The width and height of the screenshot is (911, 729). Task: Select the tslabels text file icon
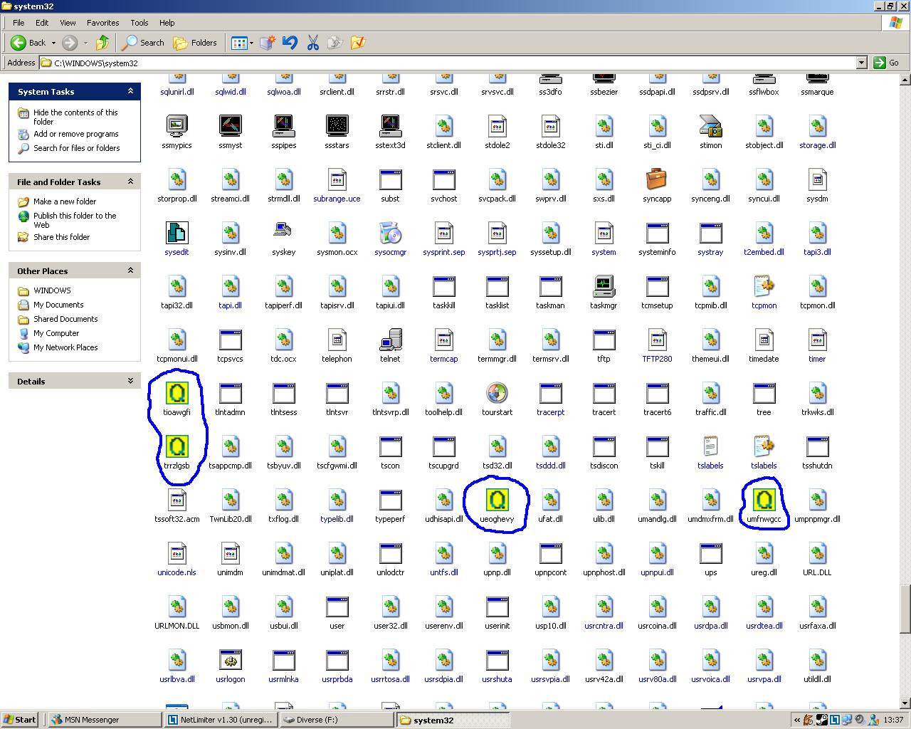click(x=710, y=446)
